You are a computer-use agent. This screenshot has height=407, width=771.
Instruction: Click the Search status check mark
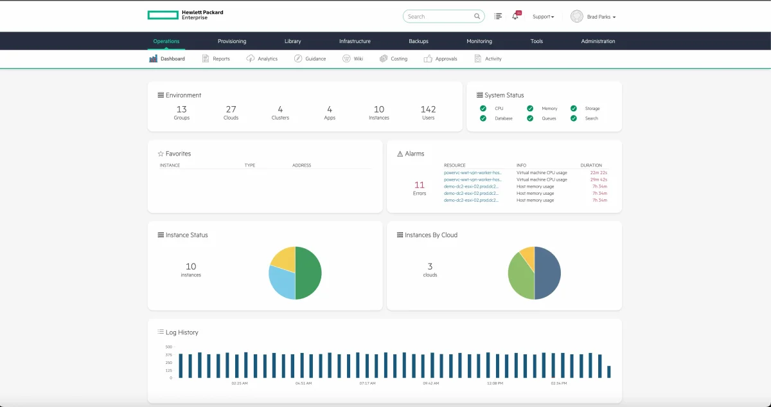coord(574,118)
